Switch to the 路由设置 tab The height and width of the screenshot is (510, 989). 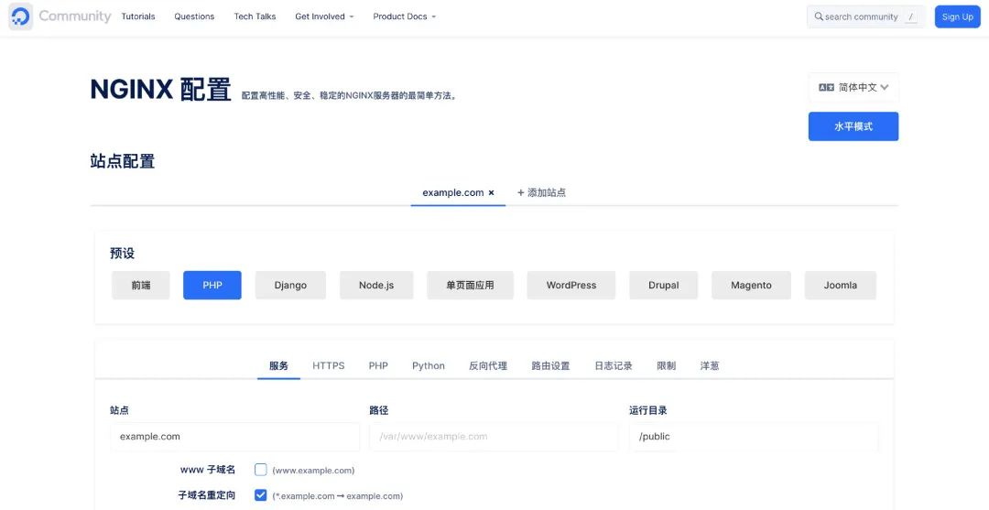[x=550, y=365]
